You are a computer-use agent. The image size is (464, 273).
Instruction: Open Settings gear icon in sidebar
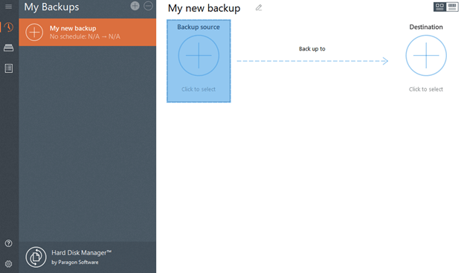9,264
